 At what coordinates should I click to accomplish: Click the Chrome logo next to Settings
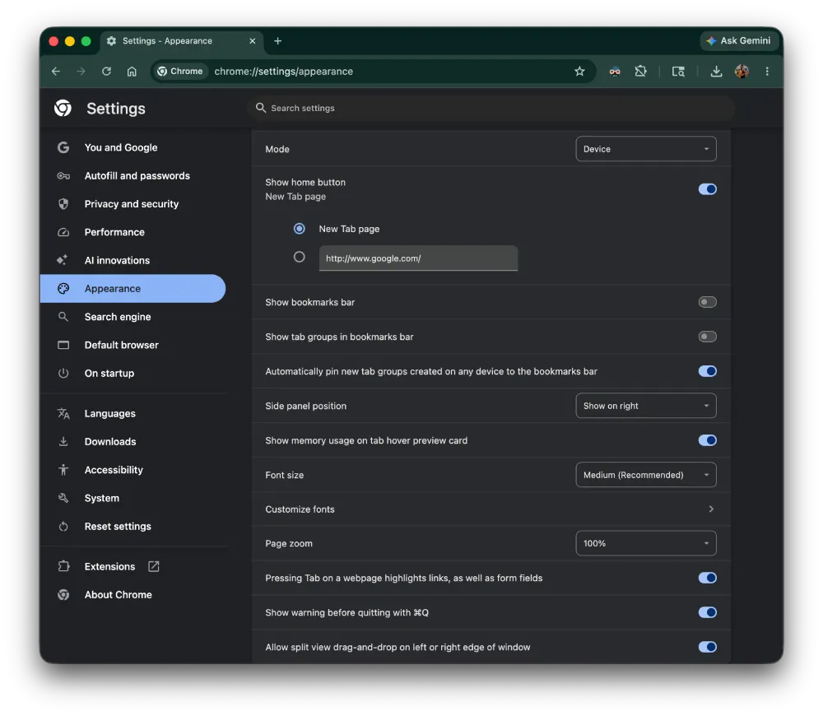tap(63, 108)
